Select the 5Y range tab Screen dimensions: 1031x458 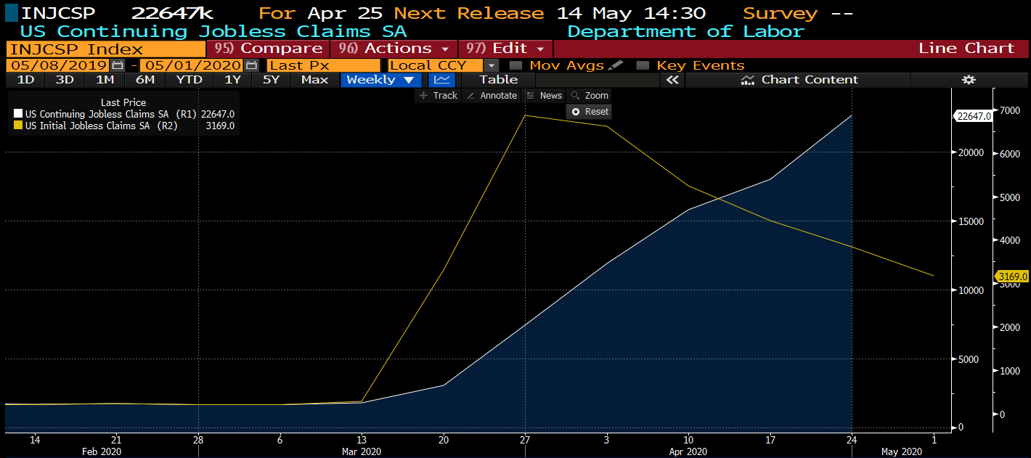tap(271, 80)
